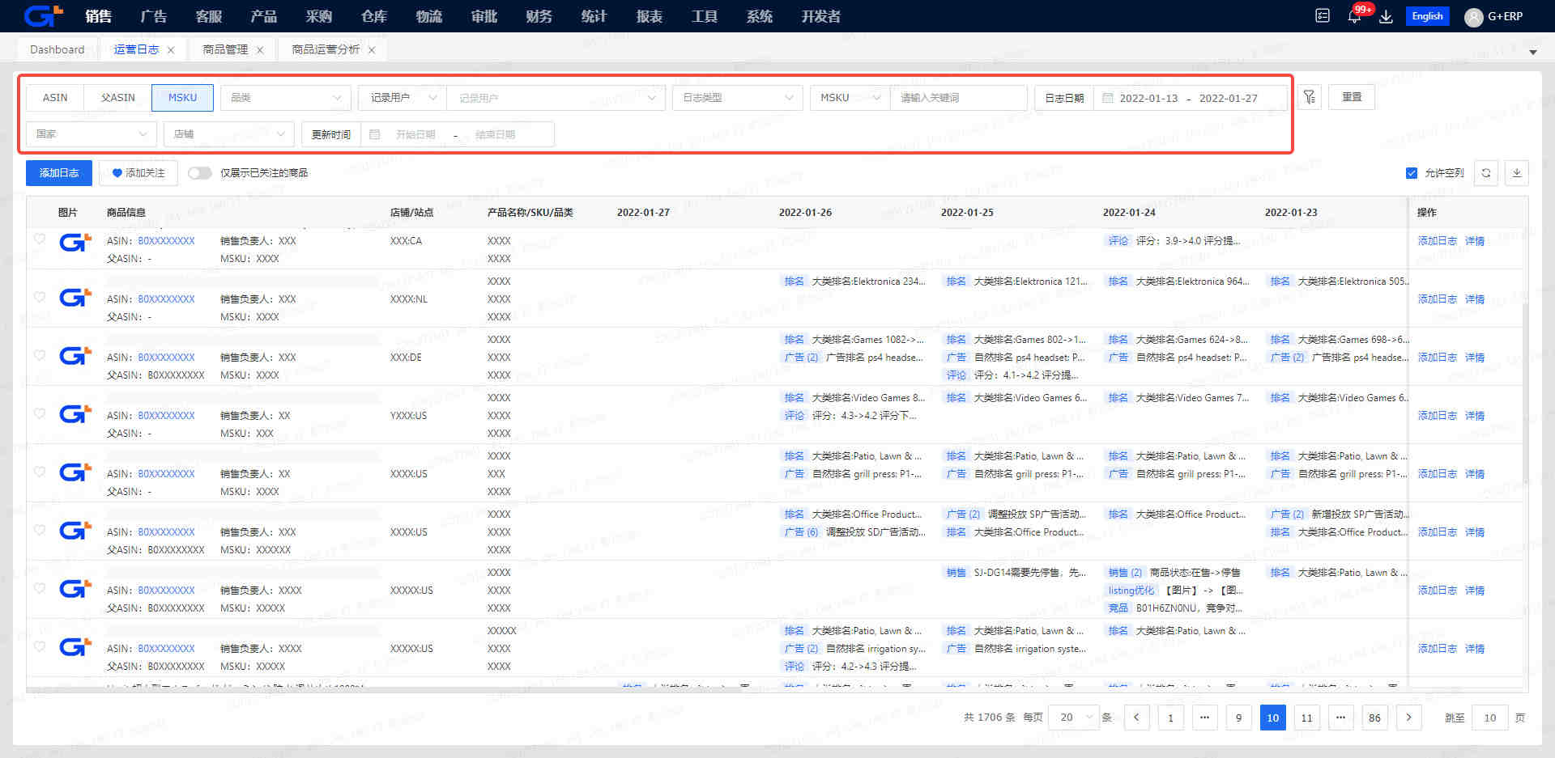Open the download center icon in header

pyautogui.click(x=1386, y=16)
